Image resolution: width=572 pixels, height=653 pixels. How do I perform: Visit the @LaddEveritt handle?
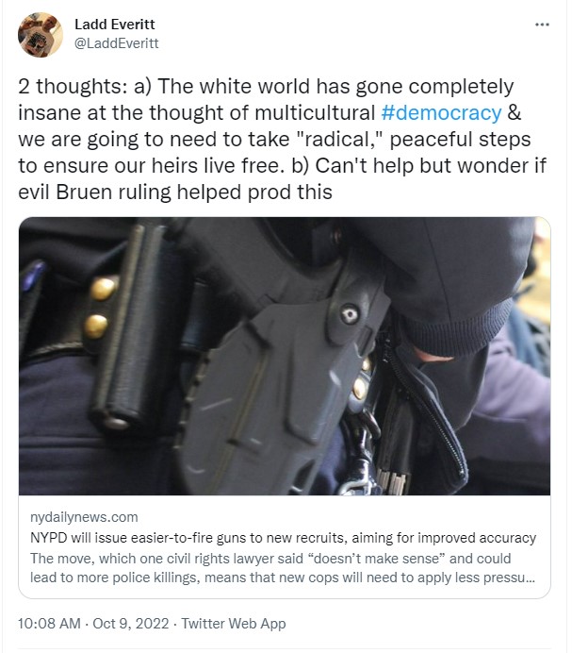point(116,43)
